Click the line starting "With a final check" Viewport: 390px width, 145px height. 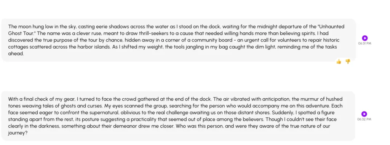(x=175, y=99)
